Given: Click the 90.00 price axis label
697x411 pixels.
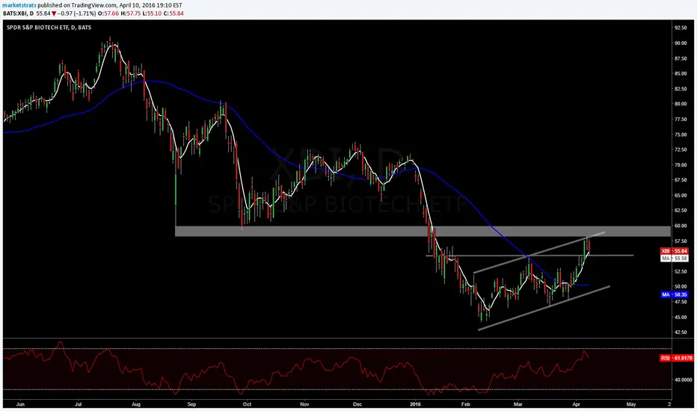Looking at the screenshot, I should click(x=681, y=43).
